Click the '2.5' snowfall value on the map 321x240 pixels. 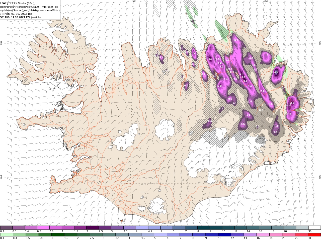(x=245, y=81)
